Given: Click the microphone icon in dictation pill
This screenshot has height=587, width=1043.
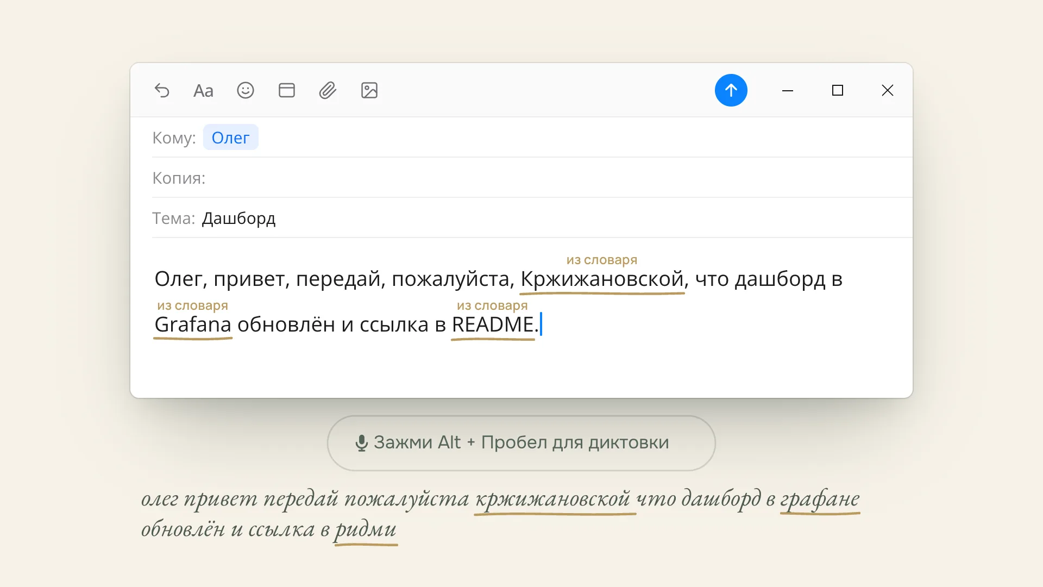Looking at the screenshot, I should [x=361, y=443].
